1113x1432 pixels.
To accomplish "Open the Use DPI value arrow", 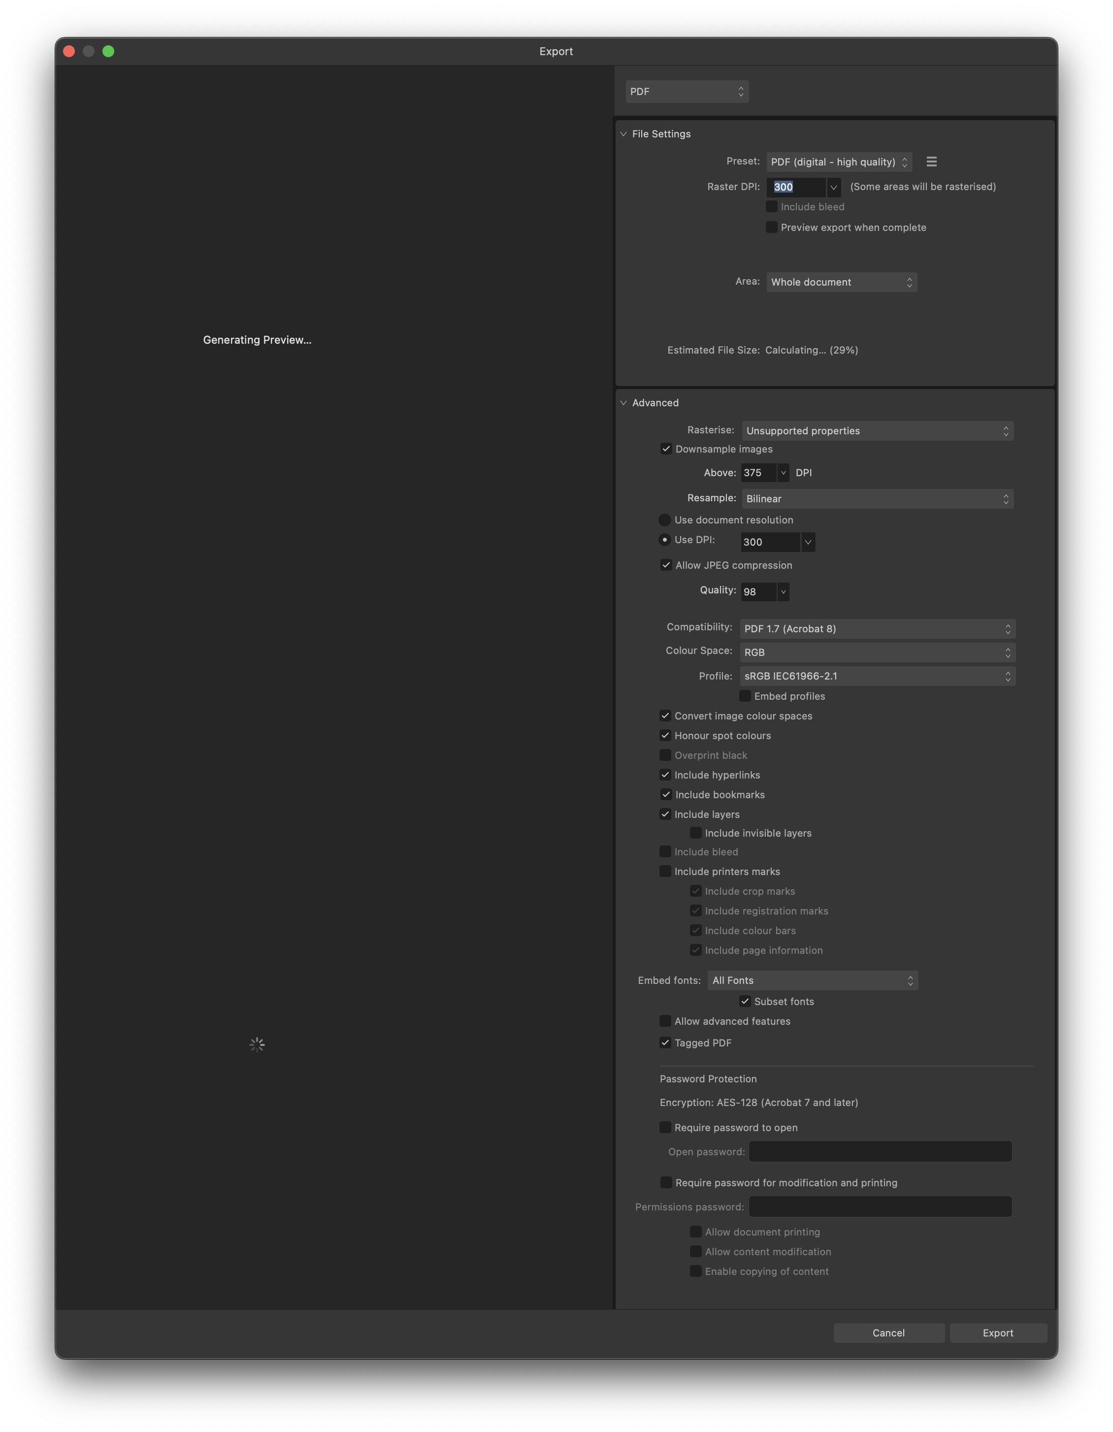I will (807, 542).
